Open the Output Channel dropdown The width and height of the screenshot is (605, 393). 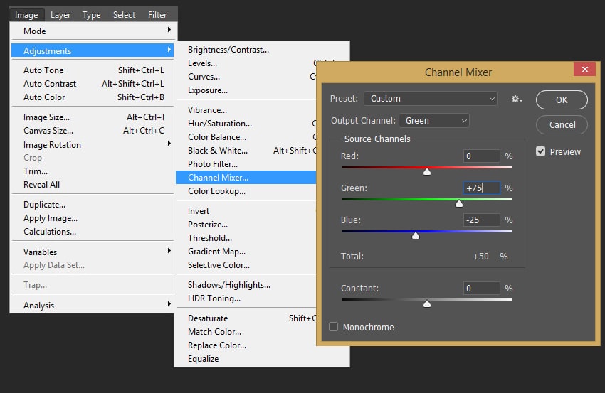[x=434, y=121]
